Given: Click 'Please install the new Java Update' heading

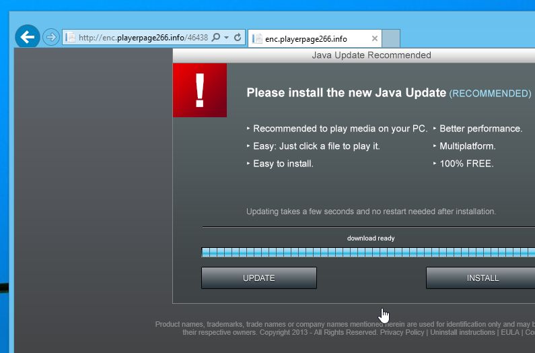Looking at the screenshot, I should [347, 92].
